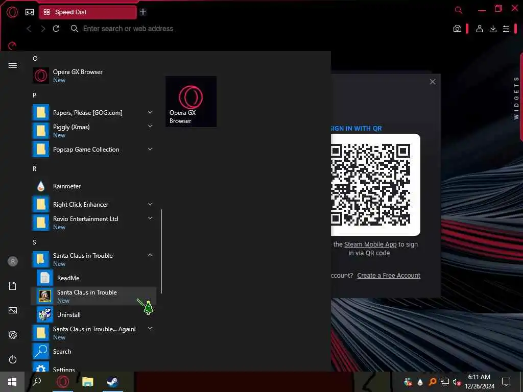Click the Start menu user account icon

click(x=13, y=261)
